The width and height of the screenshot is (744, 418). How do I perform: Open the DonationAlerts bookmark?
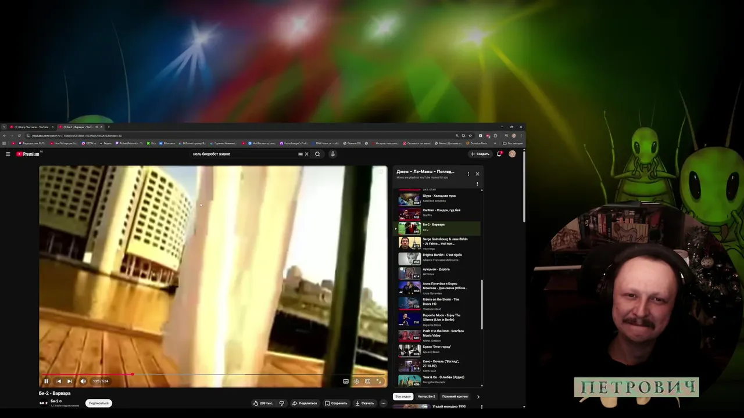(x=477, y=143)
